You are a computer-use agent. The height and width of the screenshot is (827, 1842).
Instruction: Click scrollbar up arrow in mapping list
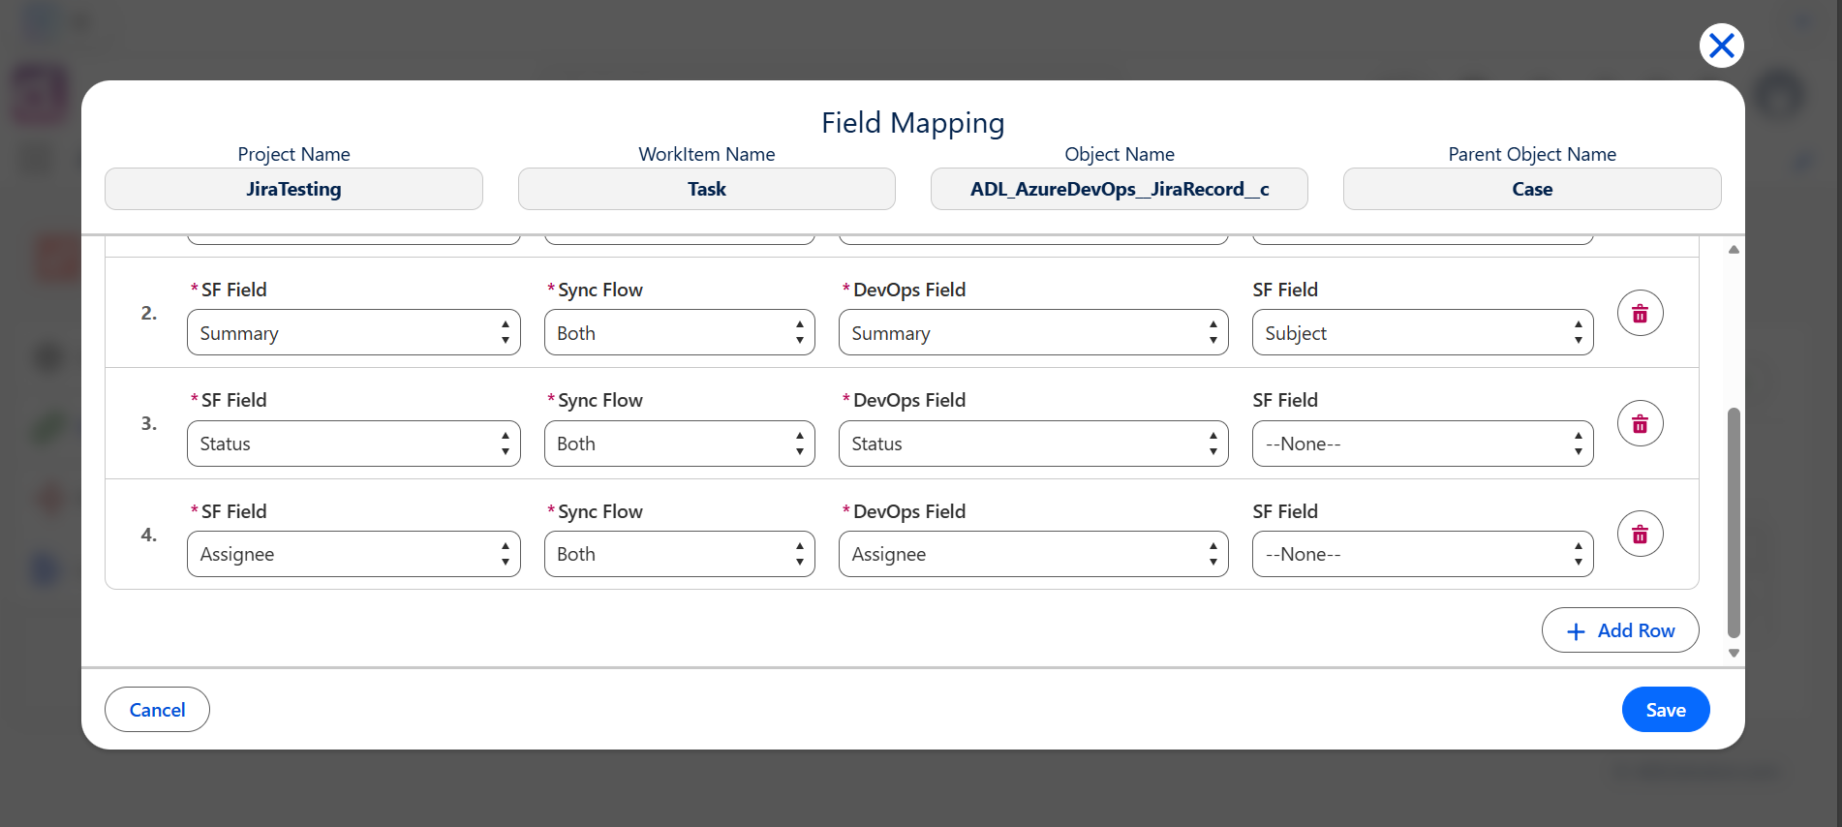click(x=1734, y=250)
